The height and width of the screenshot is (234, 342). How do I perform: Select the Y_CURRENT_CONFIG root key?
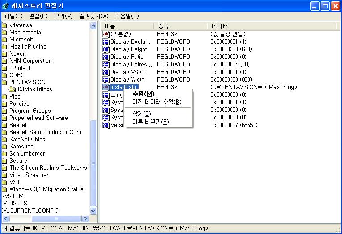pos(30,211)
